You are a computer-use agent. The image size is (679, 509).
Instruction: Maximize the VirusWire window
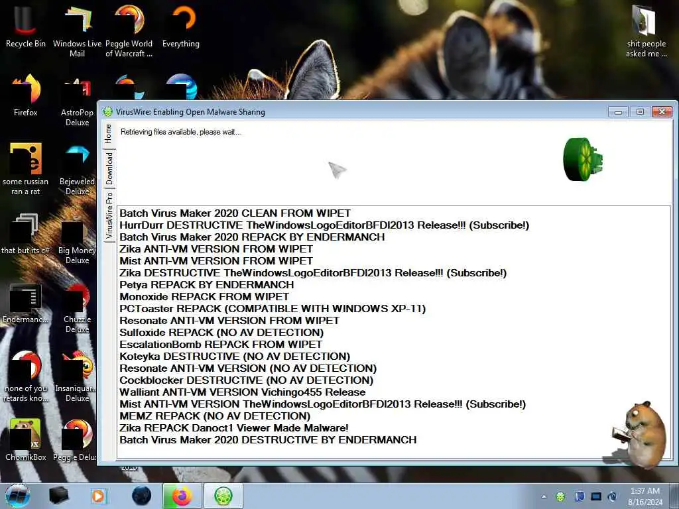click(x=640, y=112)
